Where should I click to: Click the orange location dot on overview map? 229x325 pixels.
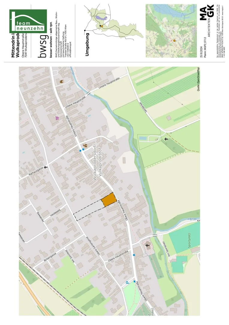174,41
